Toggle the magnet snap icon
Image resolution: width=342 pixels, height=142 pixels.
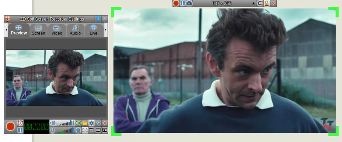click(260, 3)
